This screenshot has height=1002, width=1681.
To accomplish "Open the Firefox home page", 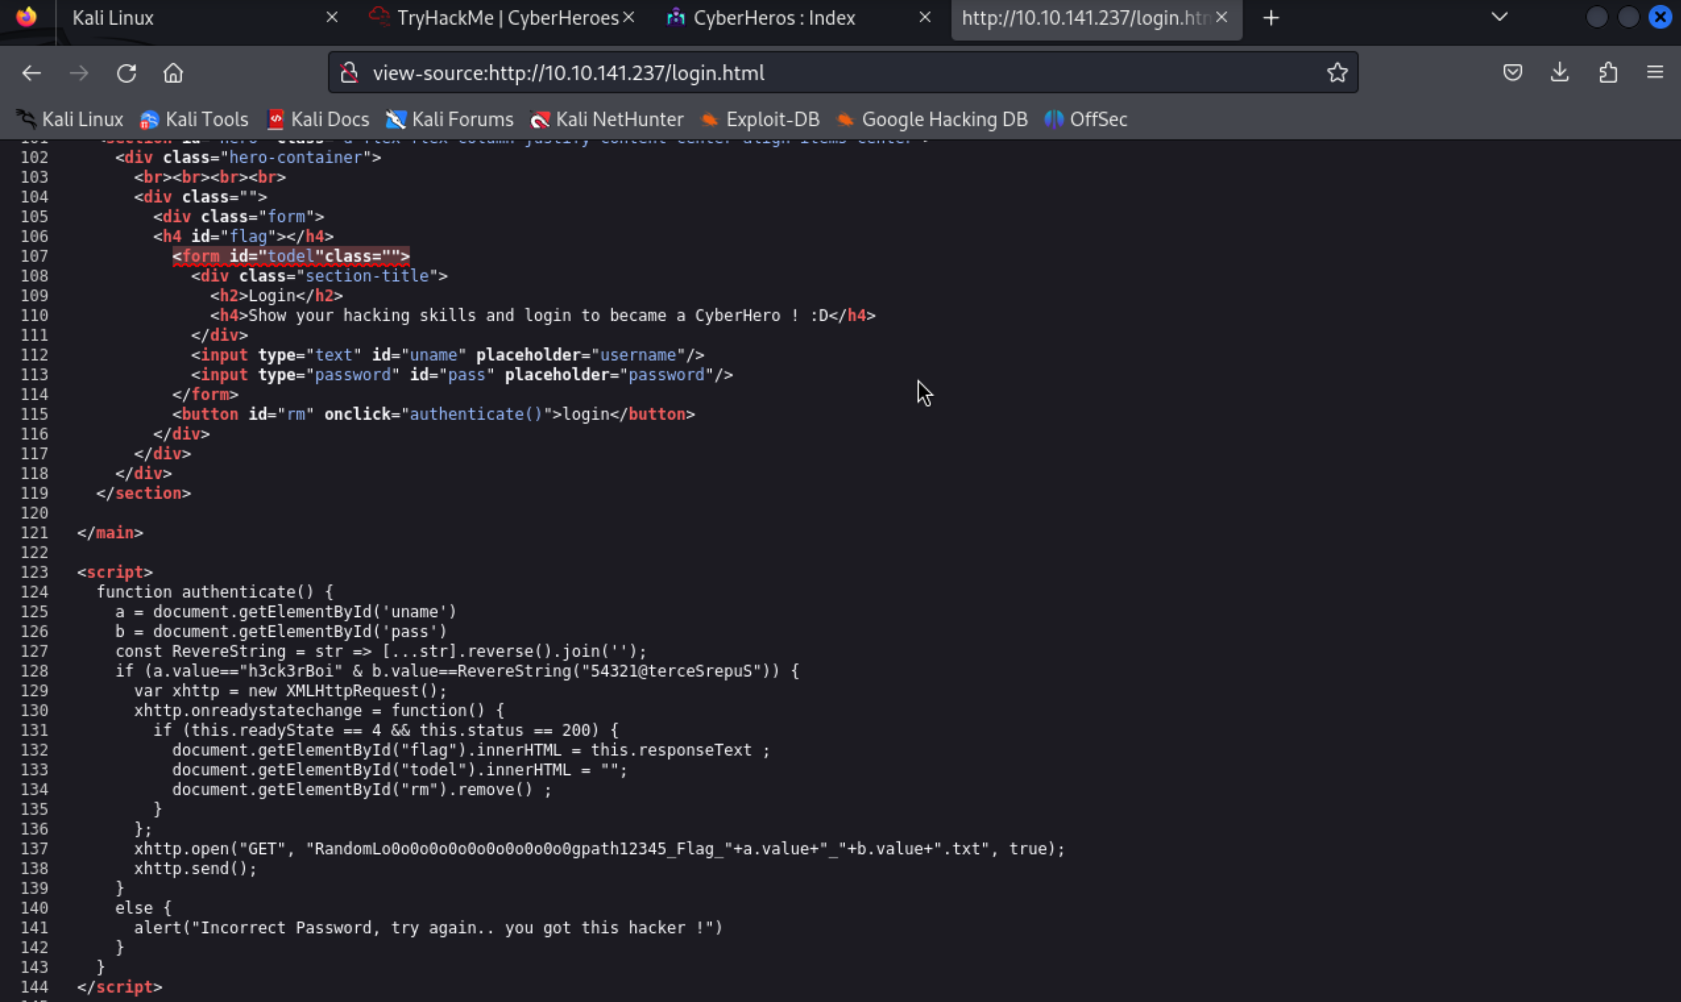I will tap(173, 72).
